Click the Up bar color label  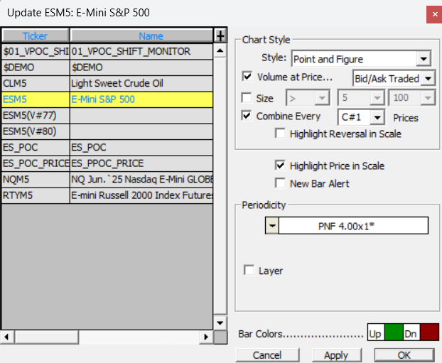(x=376, y=332)
